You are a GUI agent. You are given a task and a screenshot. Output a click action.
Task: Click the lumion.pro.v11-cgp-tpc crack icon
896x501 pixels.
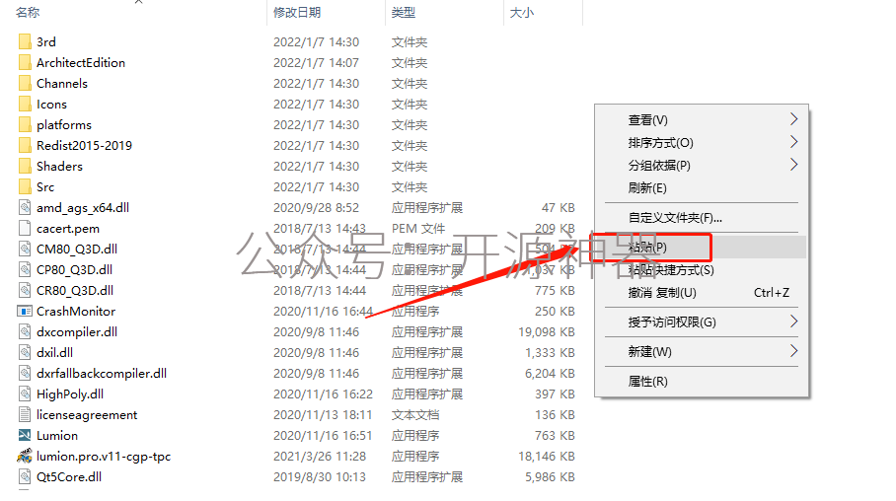click(x=25, y=456)
